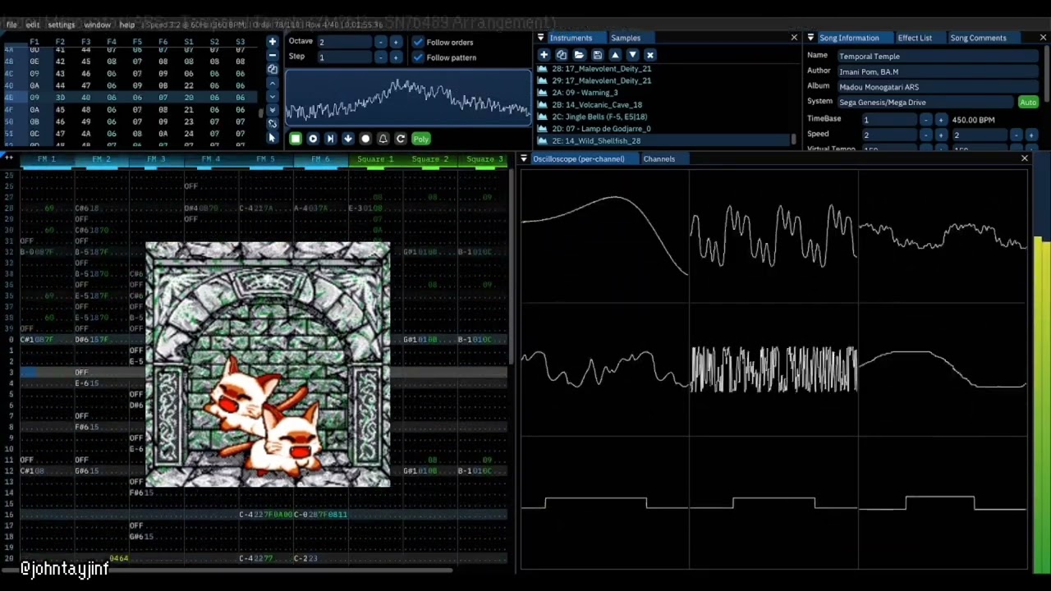
Task: Stop playback with the green stop button
Action: [x=296, y=139]
